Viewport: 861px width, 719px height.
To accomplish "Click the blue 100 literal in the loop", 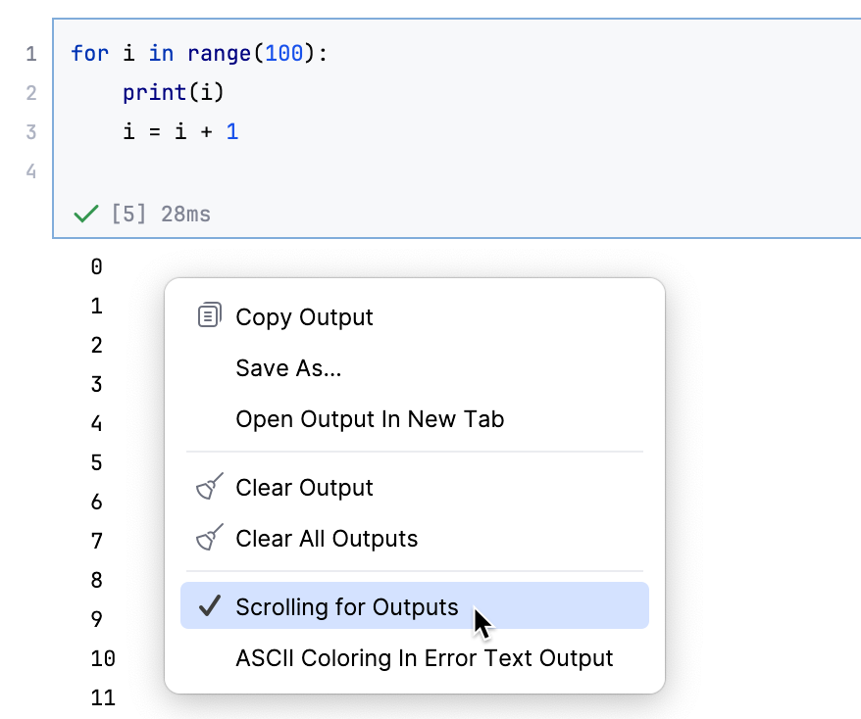I will point(284,53).
